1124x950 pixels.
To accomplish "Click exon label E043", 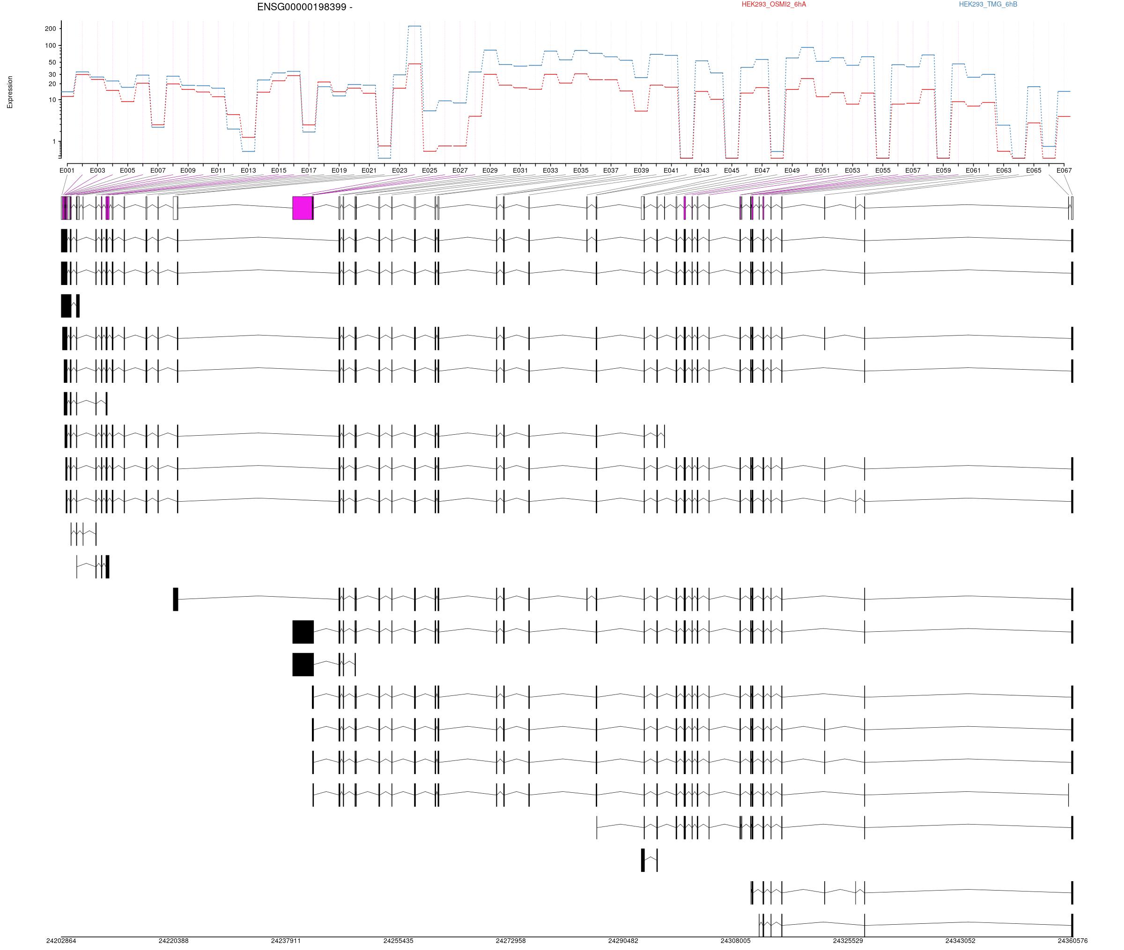I will tap(702, 171).
